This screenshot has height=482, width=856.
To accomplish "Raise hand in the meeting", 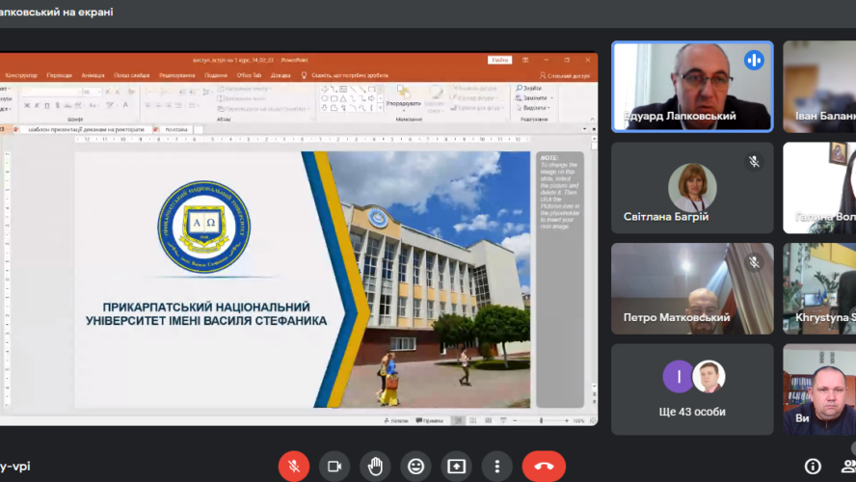I will pyautogui.click(x=375, y=466).
